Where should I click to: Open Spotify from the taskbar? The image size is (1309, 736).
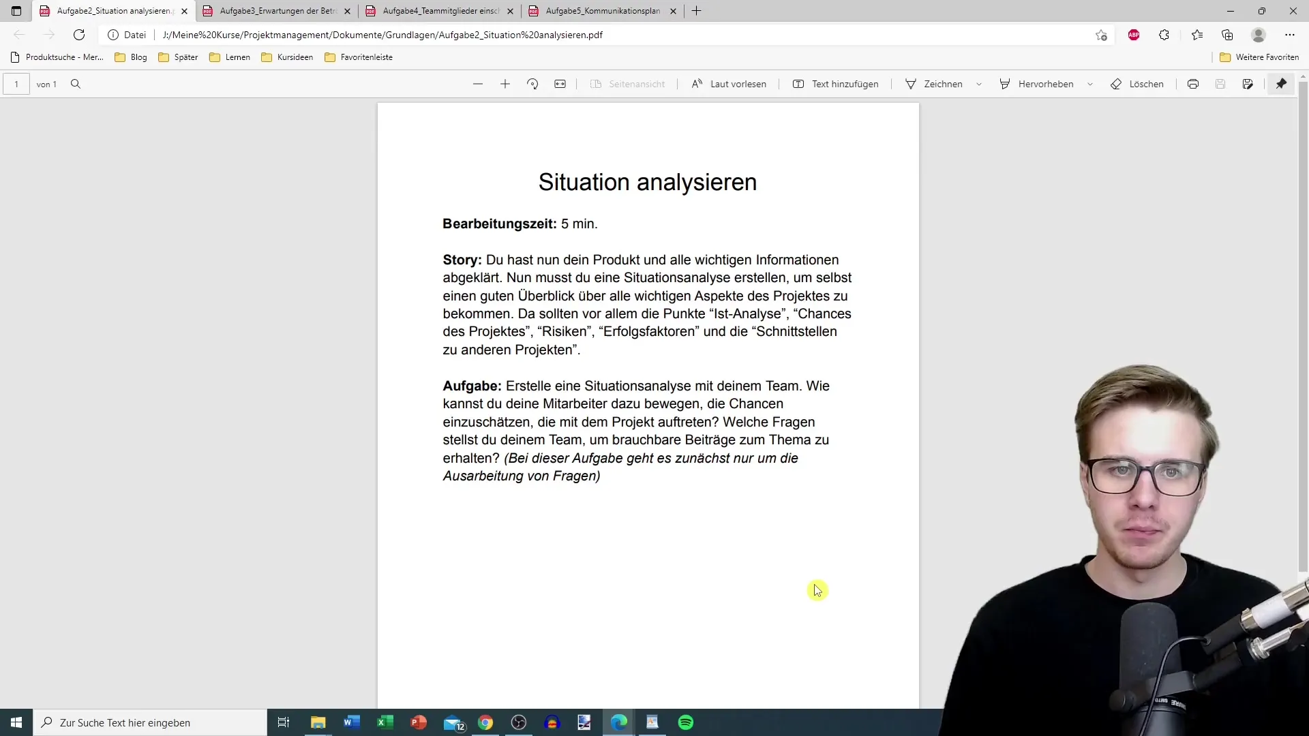click(686, 722)
